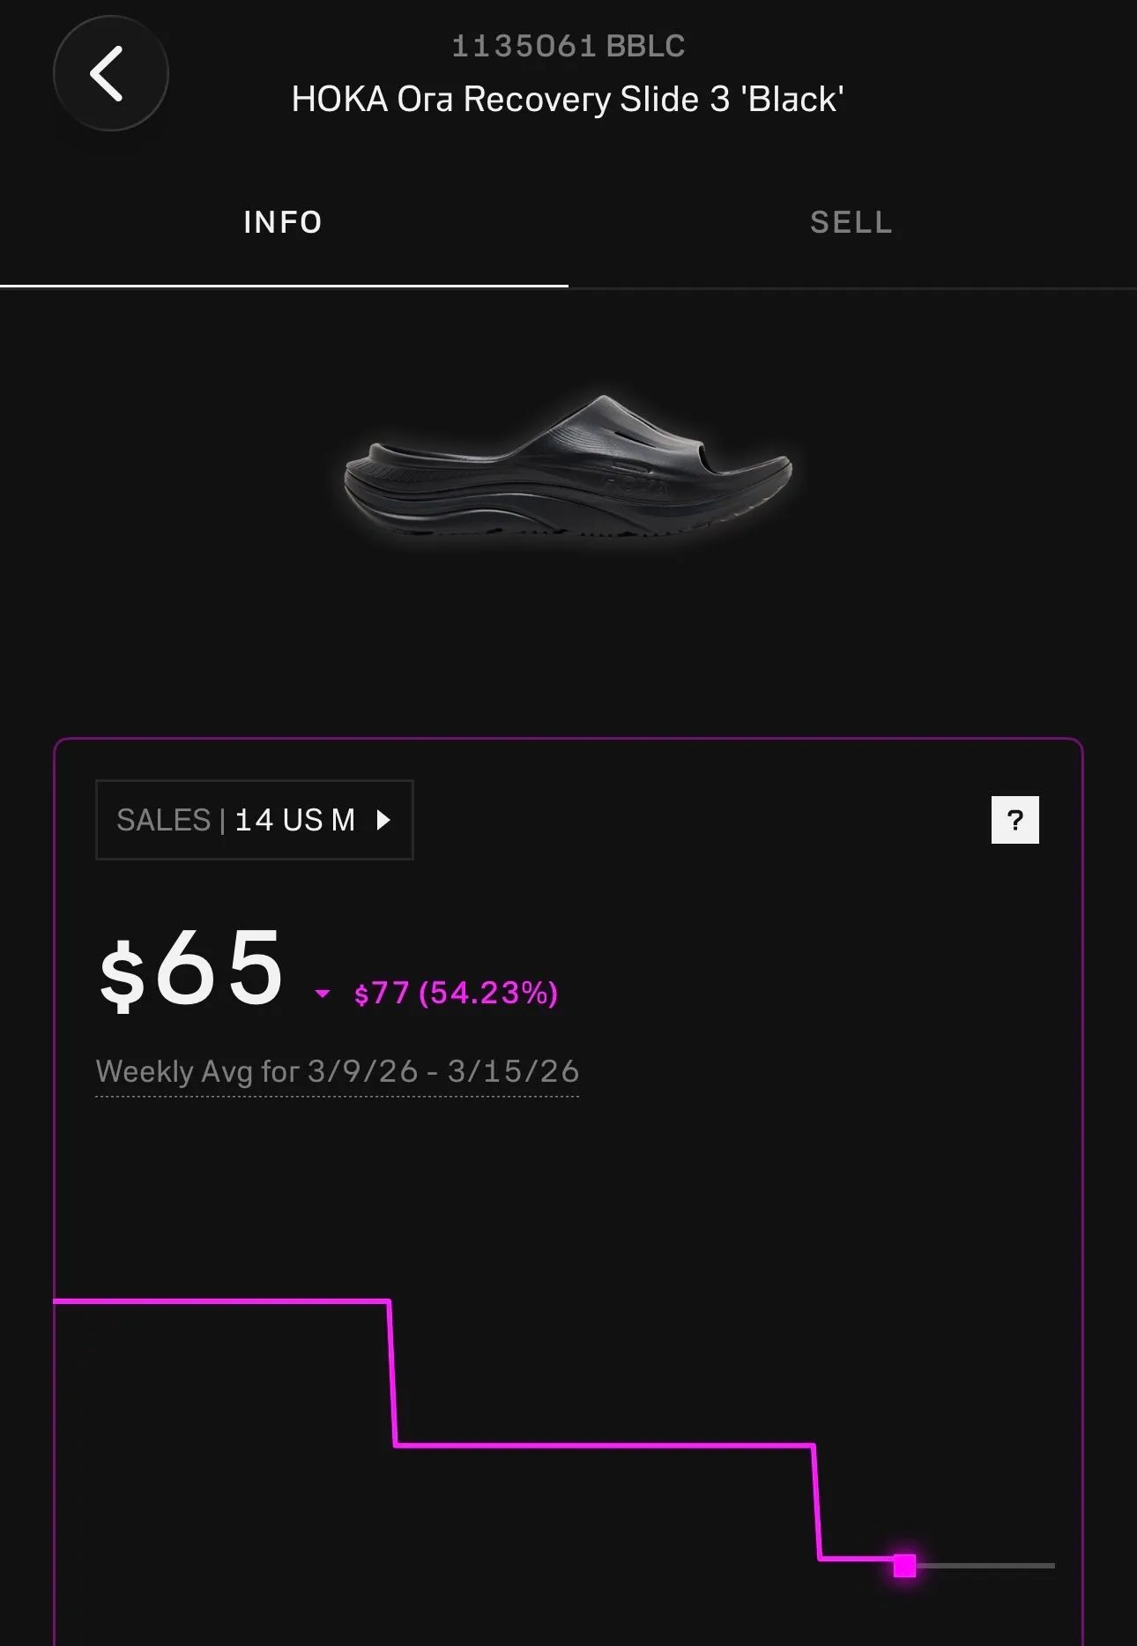
Task: Click the Weekly Avg date range link
Action: pos(337,1072)
